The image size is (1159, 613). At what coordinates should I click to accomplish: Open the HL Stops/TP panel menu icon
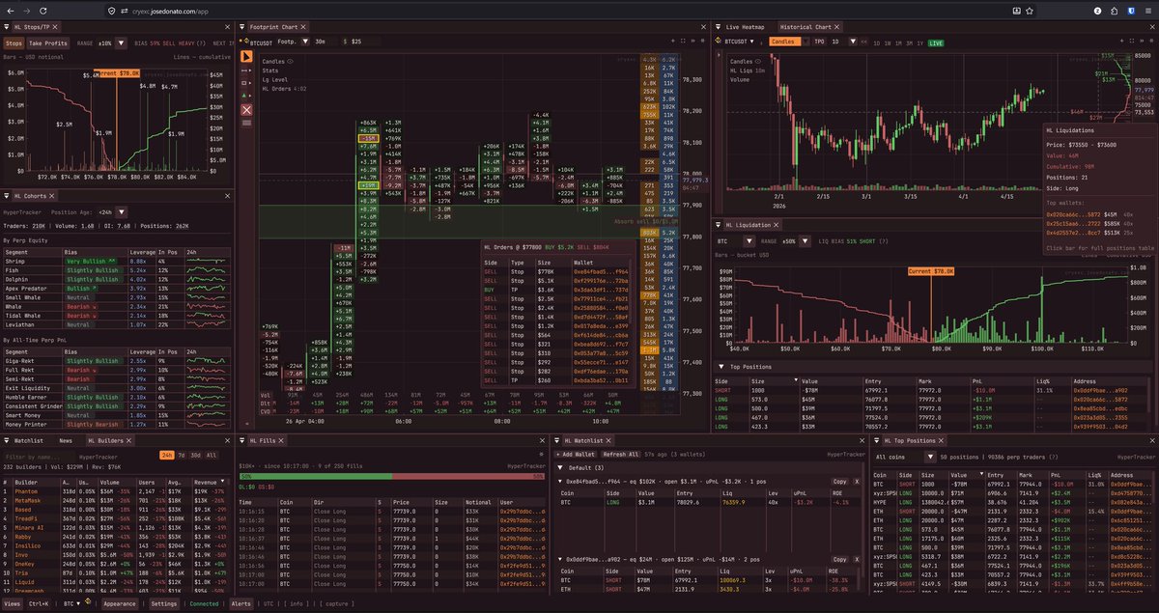6,27
